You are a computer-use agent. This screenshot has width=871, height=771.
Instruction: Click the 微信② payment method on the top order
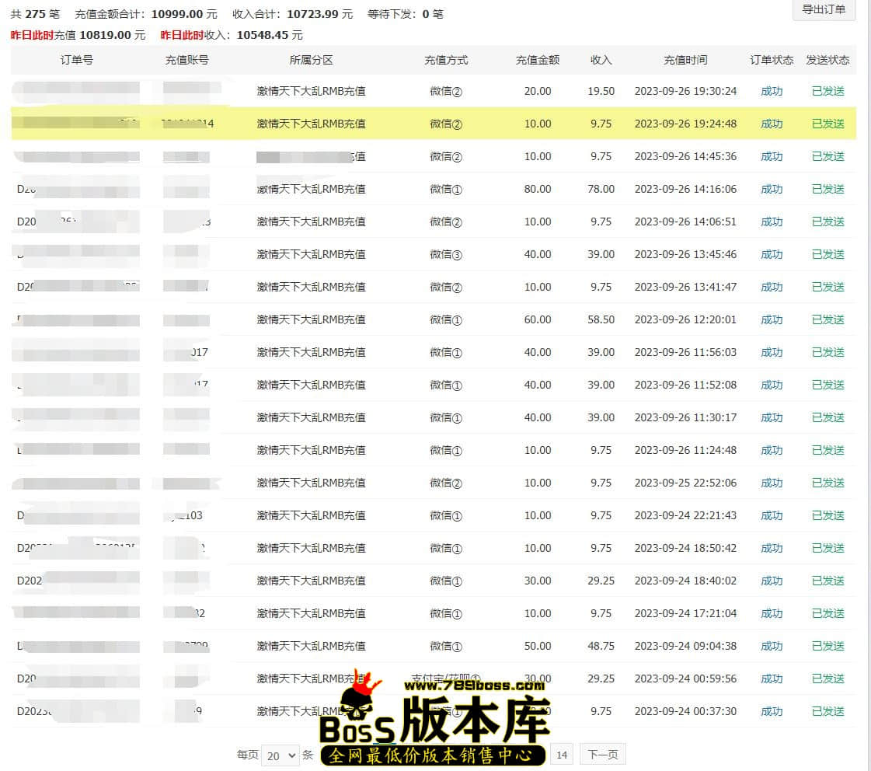pos(445,91)
